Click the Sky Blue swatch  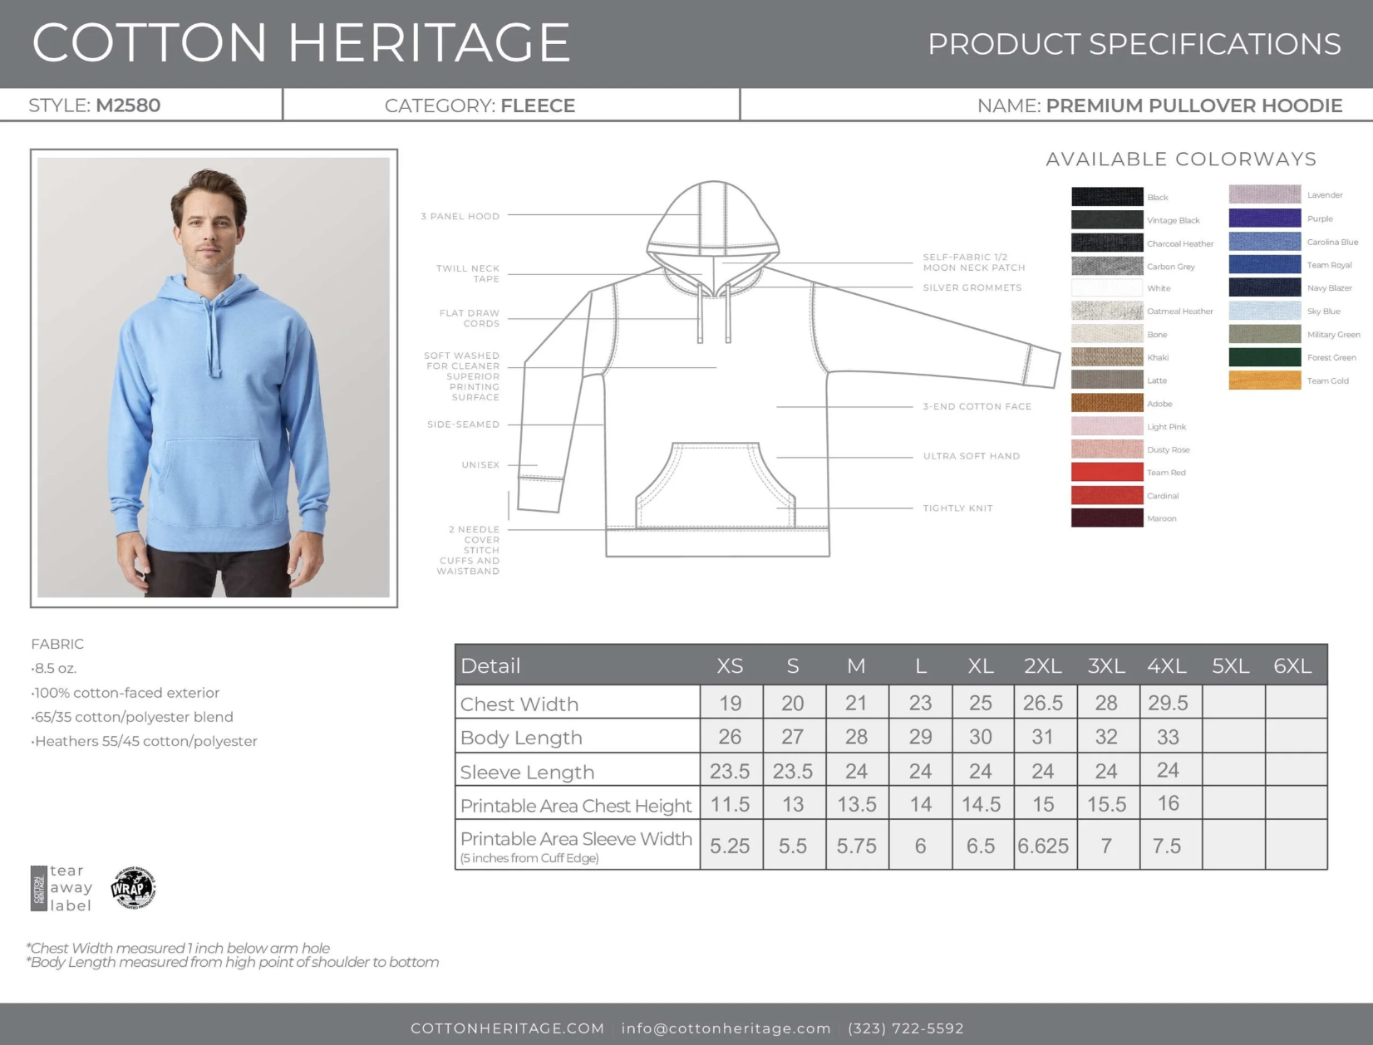coord(1265,312)
